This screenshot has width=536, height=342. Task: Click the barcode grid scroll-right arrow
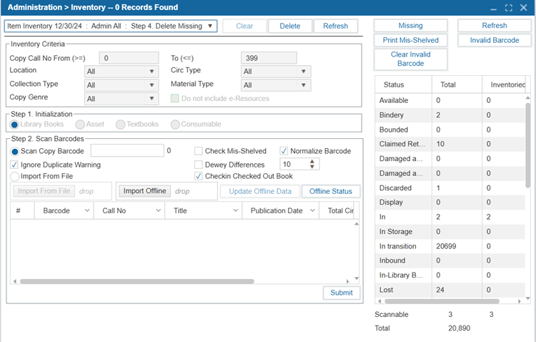(347, 281)
